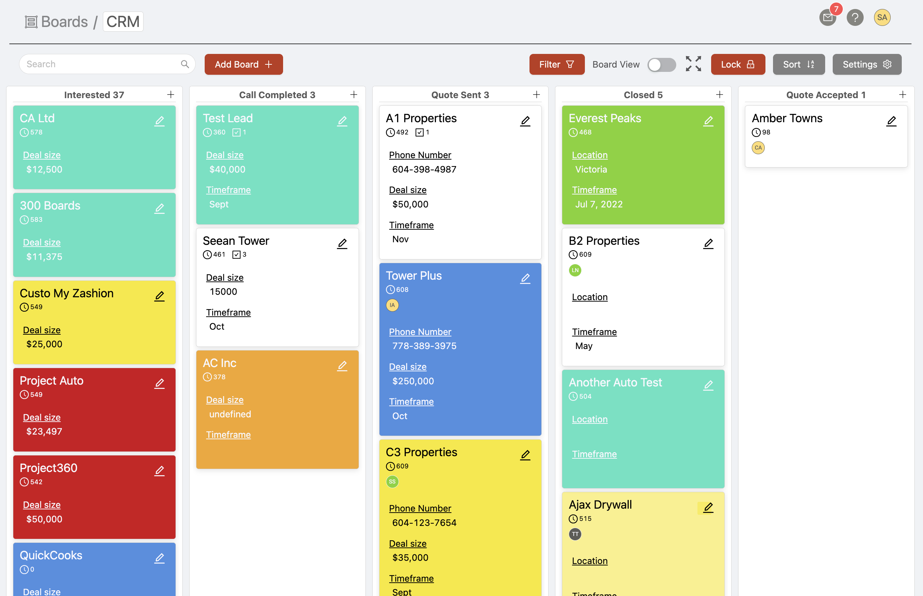Add a card to Call Completed column

click(354, 95)
